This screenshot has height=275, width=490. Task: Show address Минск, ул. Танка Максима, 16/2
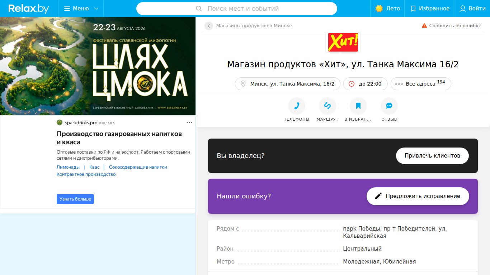pos(288,84)
